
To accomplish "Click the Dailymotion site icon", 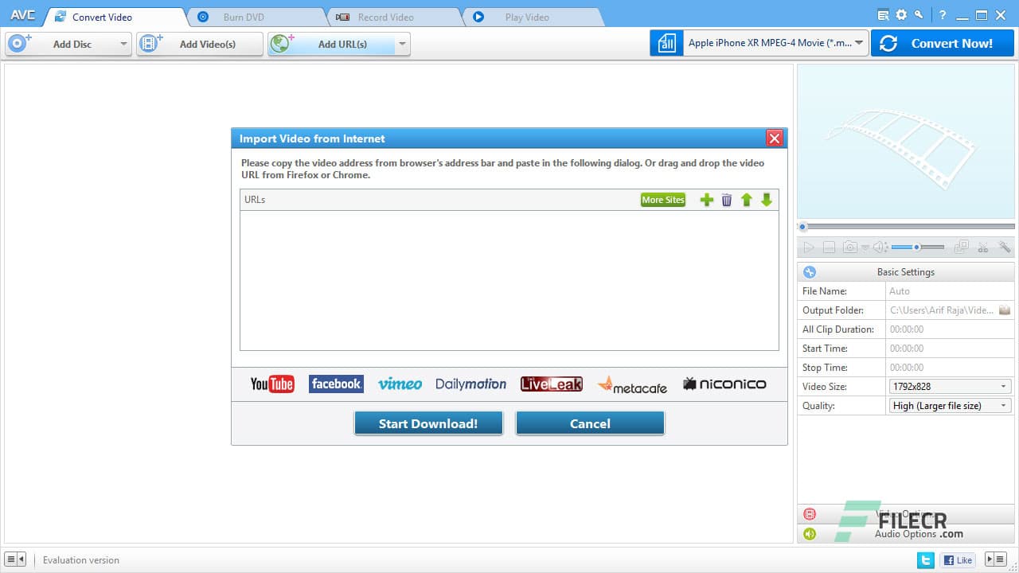I will click(470, 384).
